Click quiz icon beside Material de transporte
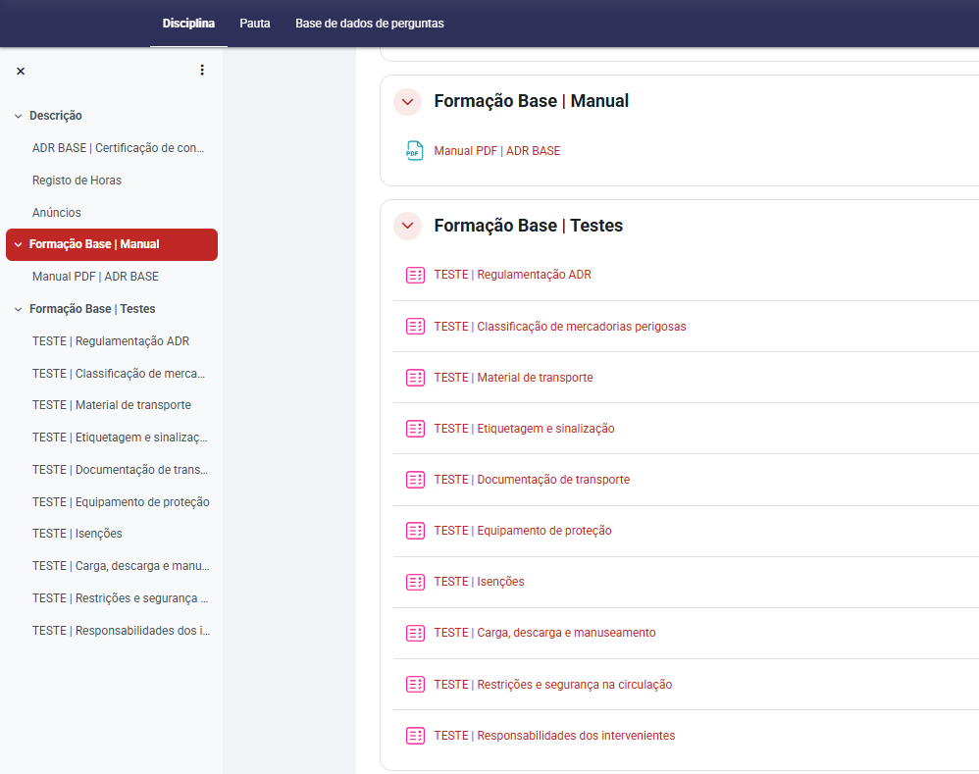The image size is (979, 774). [415, 378]
